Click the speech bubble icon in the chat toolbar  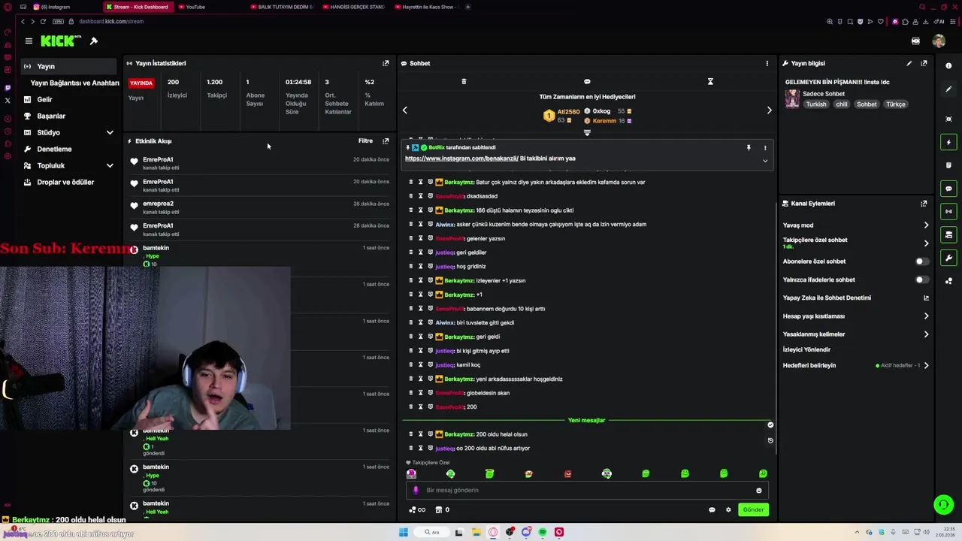tap(587, 81)
